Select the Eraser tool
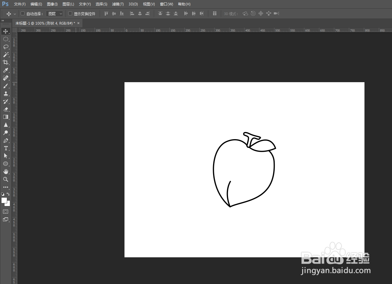 click(x=6, y=109)
